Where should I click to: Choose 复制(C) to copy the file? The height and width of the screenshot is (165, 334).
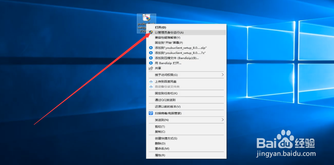[186, 132]
